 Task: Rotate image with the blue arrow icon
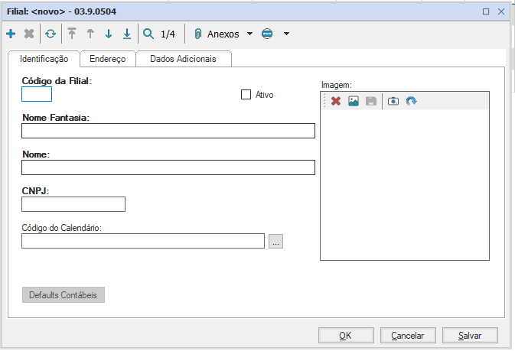(412, 101)
